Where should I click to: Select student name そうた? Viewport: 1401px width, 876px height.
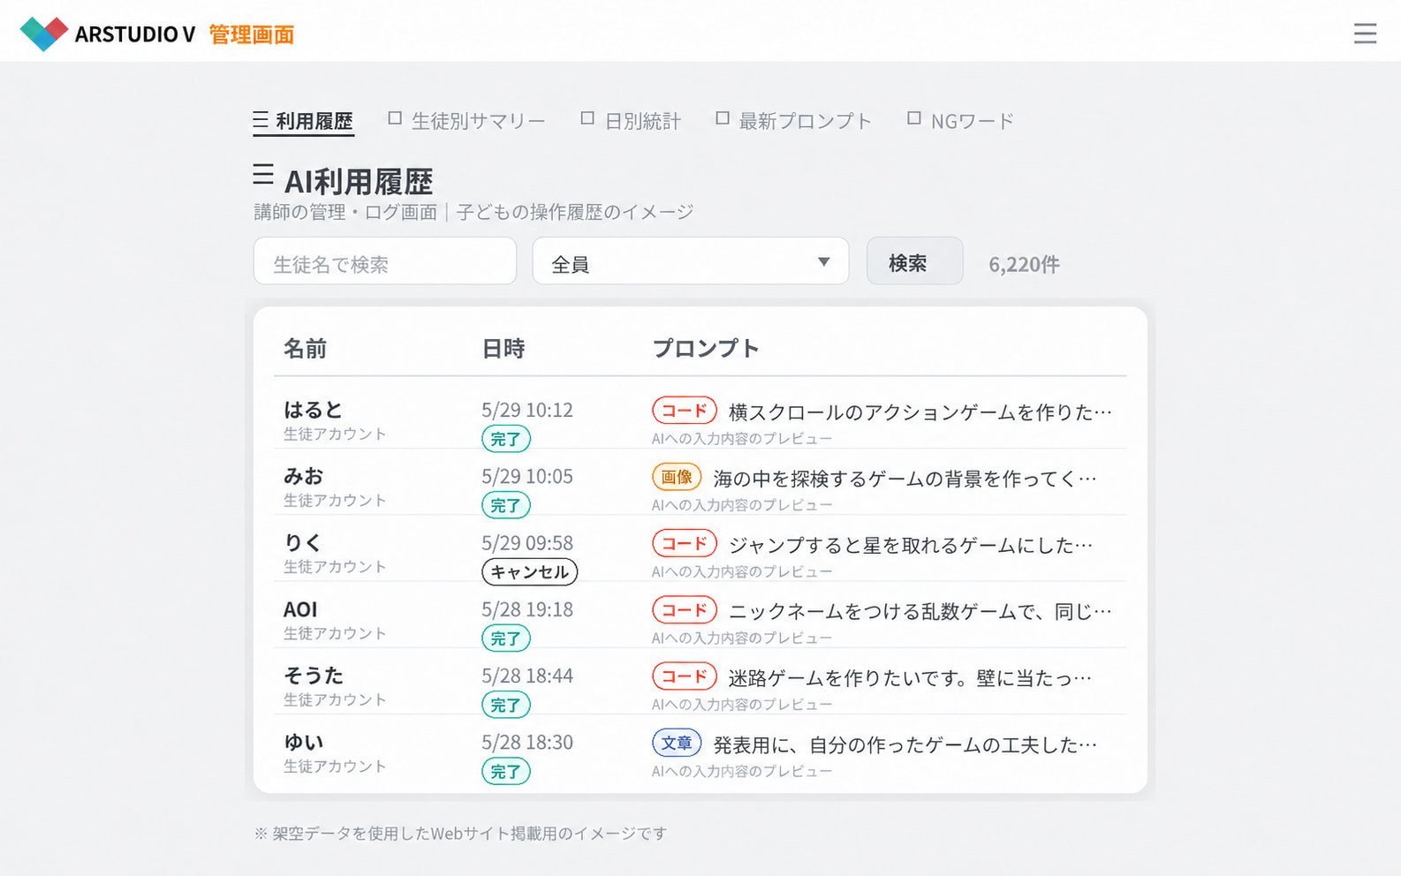313,676
